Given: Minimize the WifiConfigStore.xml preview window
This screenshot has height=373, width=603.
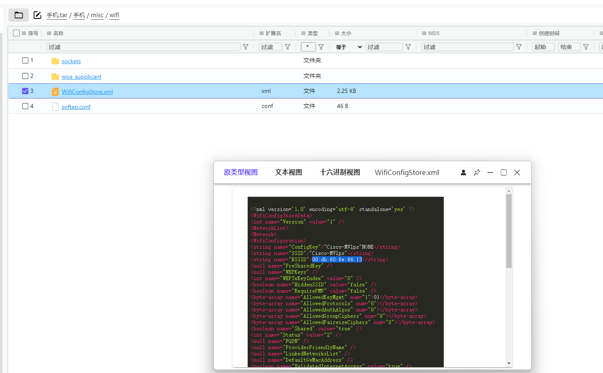Looking at the screenshot, I should pyautogui.click(x=490, y=172).
